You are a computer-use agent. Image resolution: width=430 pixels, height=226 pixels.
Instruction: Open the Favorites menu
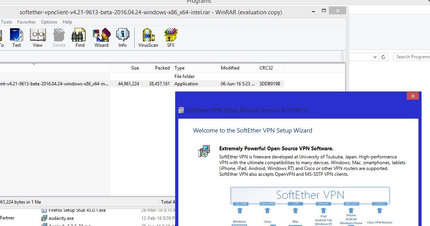coord(26,22)
